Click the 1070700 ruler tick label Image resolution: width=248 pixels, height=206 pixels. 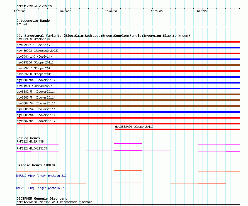[111, 11]
